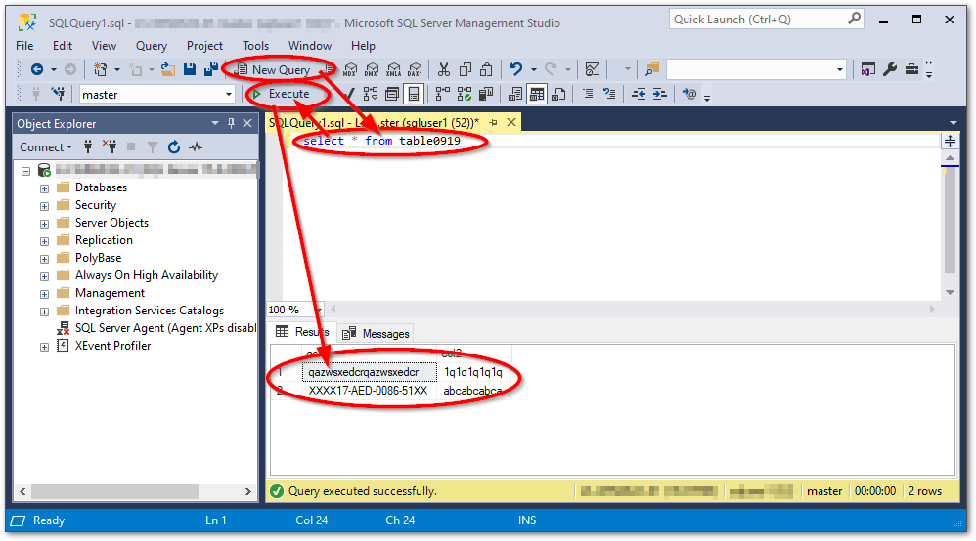Screen dimensions: 976x541
Task: Open the Query menu
Action: click(152, 45)
